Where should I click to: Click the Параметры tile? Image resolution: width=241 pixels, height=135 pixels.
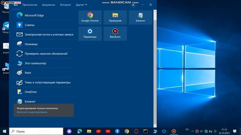[90, 34]
